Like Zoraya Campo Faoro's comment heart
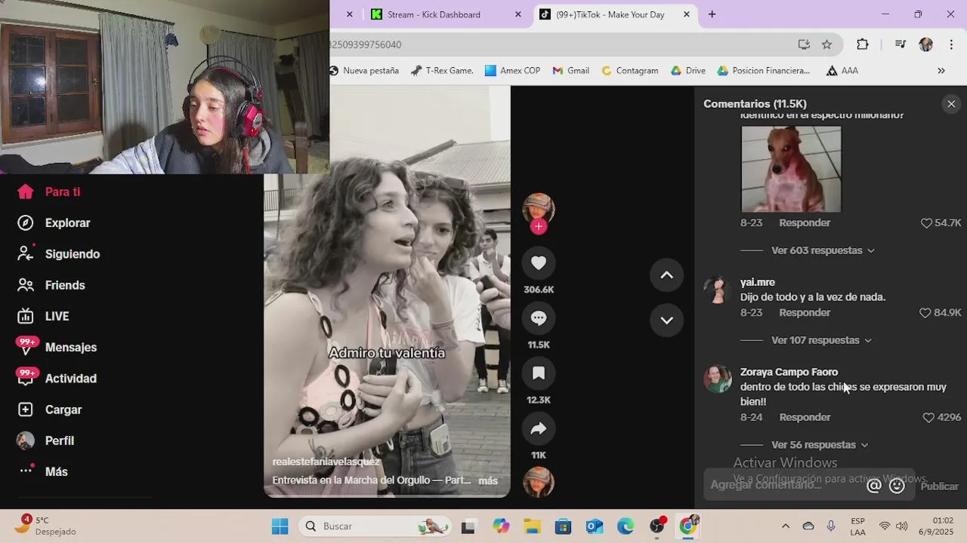Viewport: 967px width, 543px height. pyautogui.click(x=928, y=418)
